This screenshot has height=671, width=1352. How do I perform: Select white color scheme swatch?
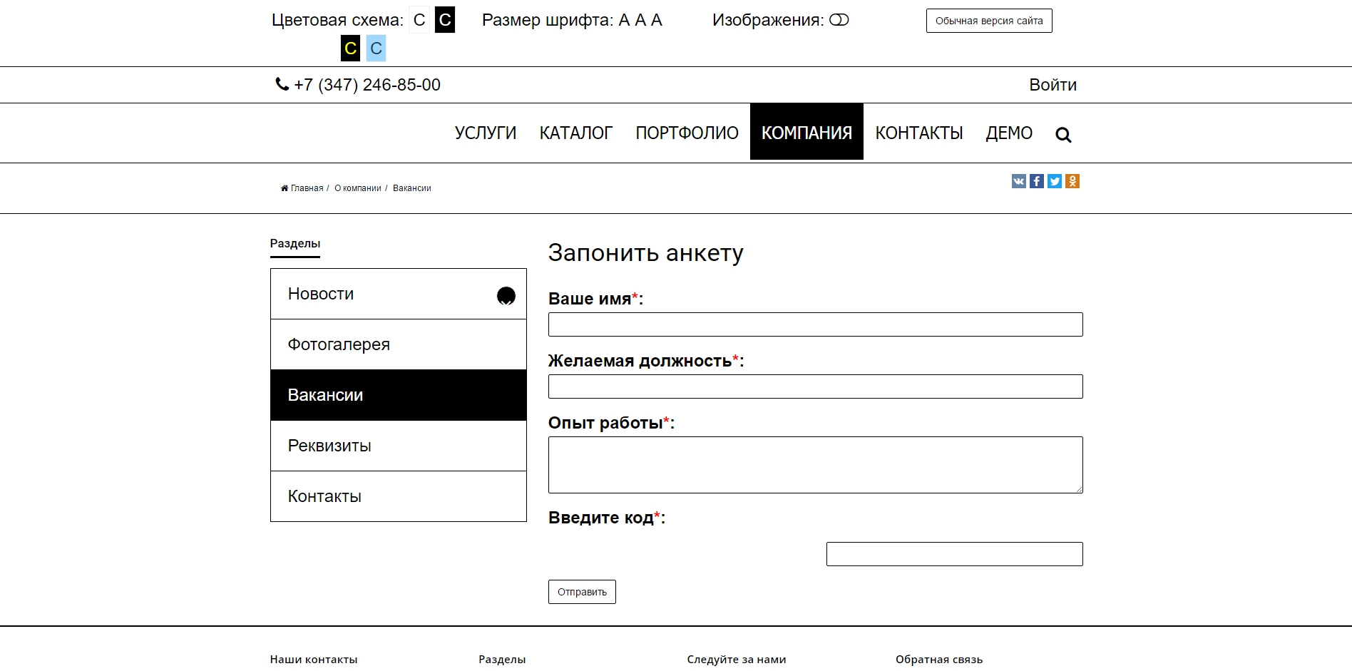point(419,20)
